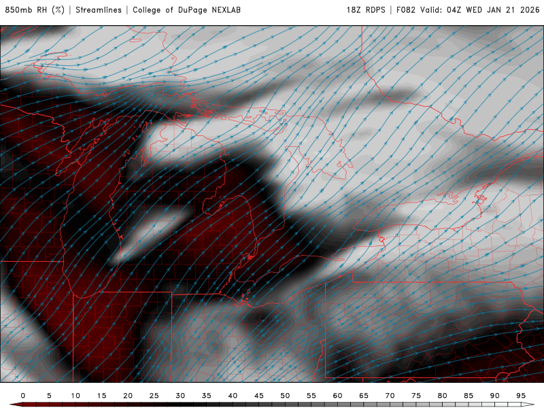The width and height of the screenshot is (544, 408).
Task: Click the '25' colorbar scale label
Action: click(x=154, y=396)
